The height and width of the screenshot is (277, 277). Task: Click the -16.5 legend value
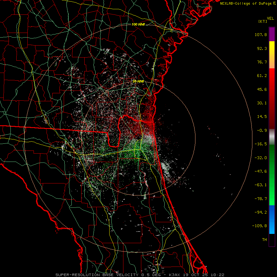pyautogui.click(x=261, y=144)
